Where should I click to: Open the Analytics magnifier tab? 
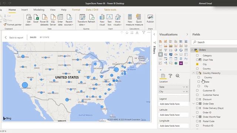click(x=178, y=76)
